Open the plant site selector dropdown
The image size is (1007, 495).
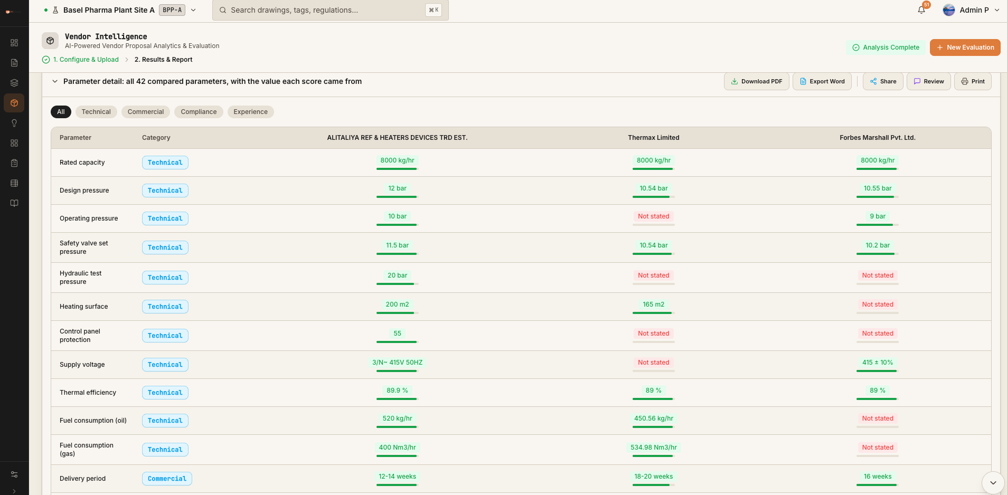point(193,10)
